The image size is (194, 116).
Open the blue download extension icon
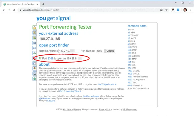coord(178,10)
